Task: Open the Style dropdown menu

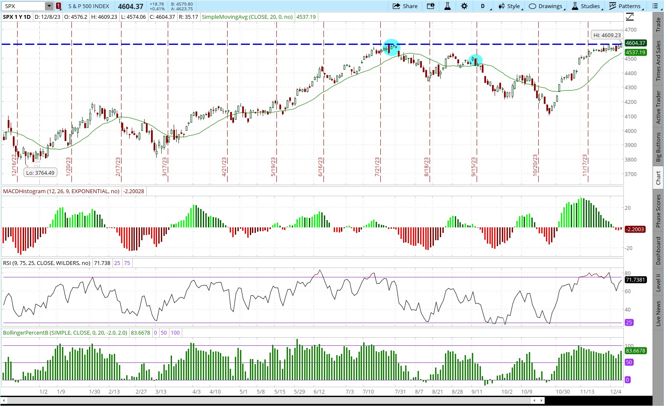Action: tap(510, 6)
